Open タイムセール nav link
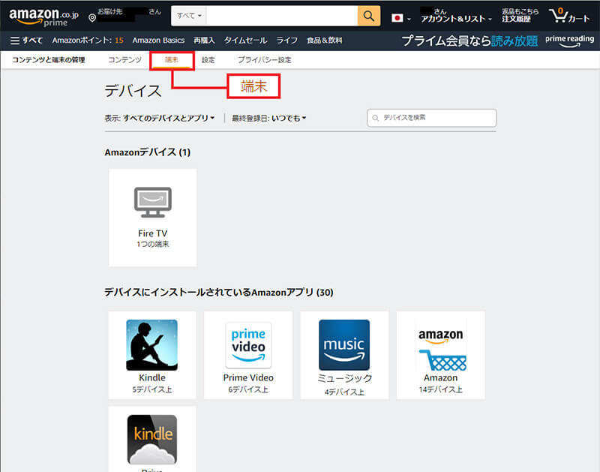The height and width of the screenshot is (472, 600). (x=245, y=41)
